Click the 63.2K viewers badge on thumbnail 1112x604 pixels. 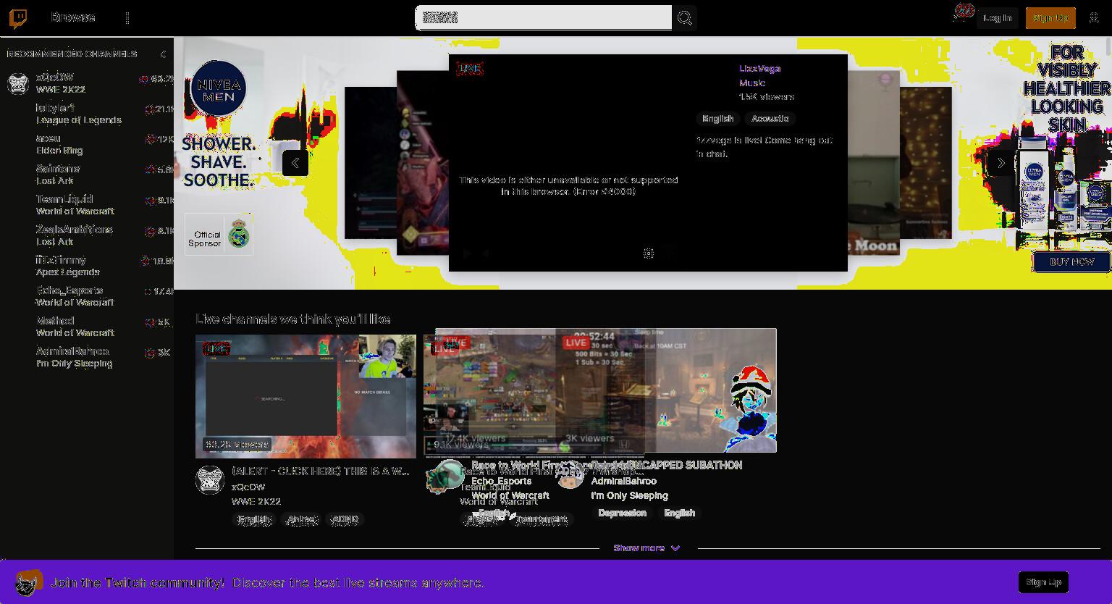pos(237,445)
